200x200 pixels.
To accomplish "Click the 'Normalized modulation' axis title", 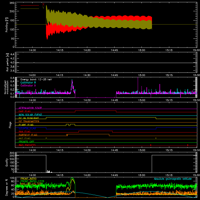I will point(6,87).
